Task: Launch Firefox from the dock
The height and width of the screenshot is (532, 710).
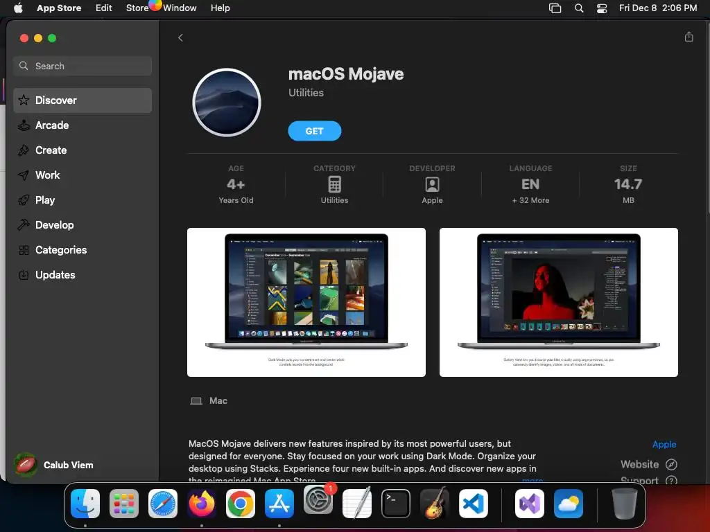Action: click(x=202, y=504)
